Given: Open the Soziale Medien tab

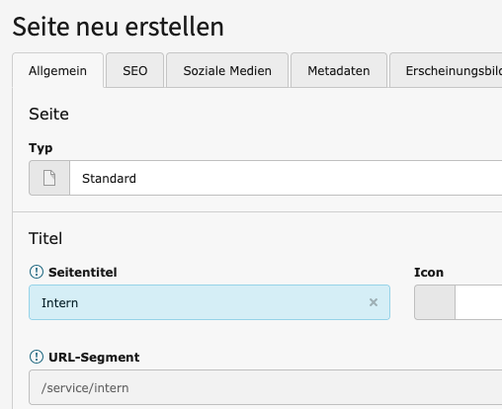Looking at the screenshot, I should tap(227, 70).
